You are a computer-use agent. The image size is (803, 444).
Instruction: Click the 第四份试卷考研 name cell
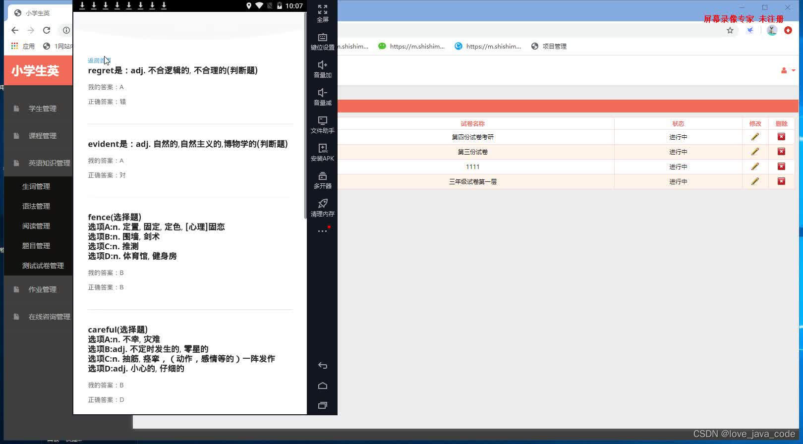point(473,137)
